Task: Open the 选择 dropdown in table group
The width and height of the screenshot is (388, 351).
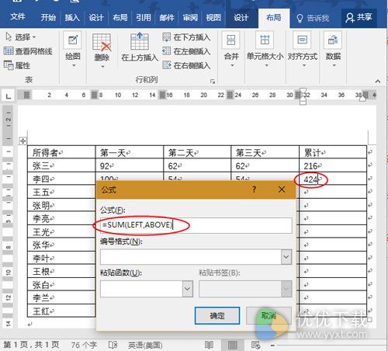Action: click(x=21, y=37)
